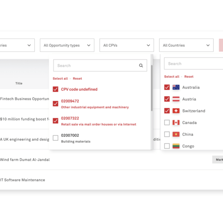This screenshot has height=223, width=223.
Task: Select all CPV codes link
Action: pyautogui.click(x=60, y=79)
